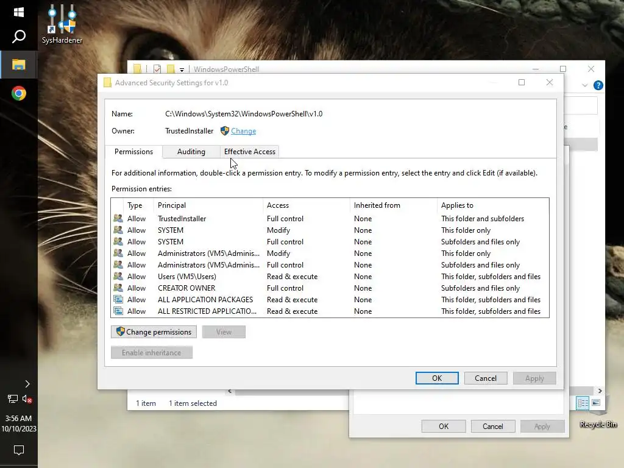Maximize the Advanced Security Settings window
The image size is (624, 468).
pyautogui.click(x=522, y=82)
